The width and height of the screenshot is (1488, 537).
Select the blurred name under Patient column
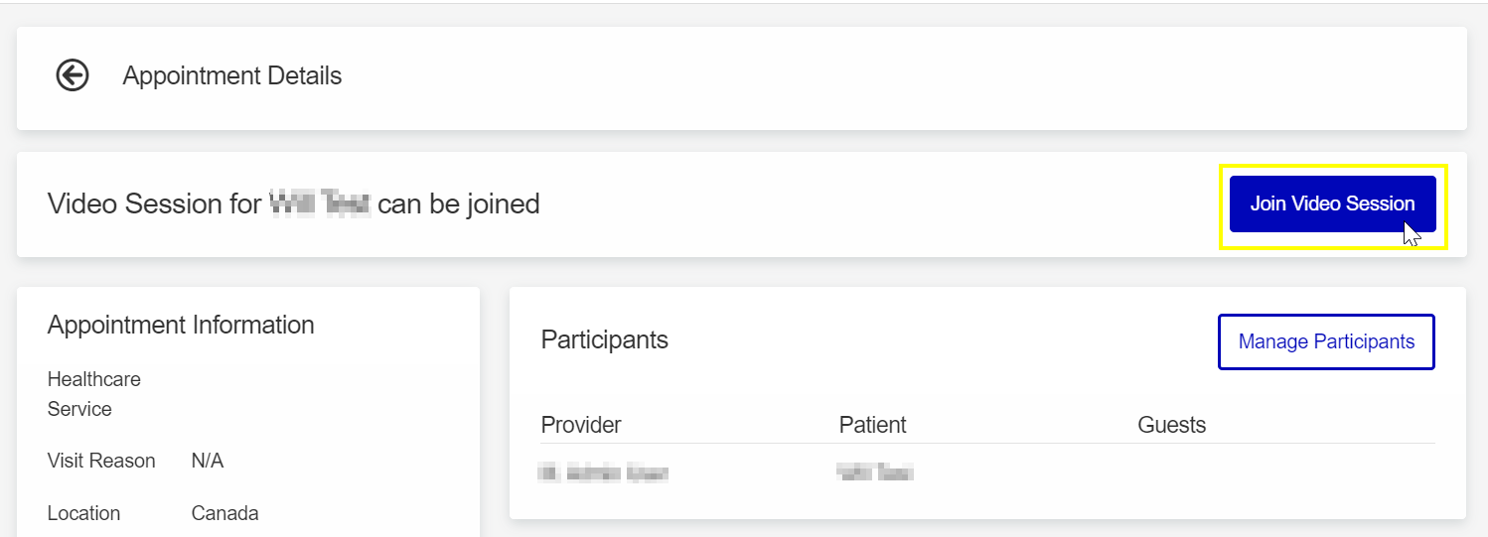click(x=875, y=472)
